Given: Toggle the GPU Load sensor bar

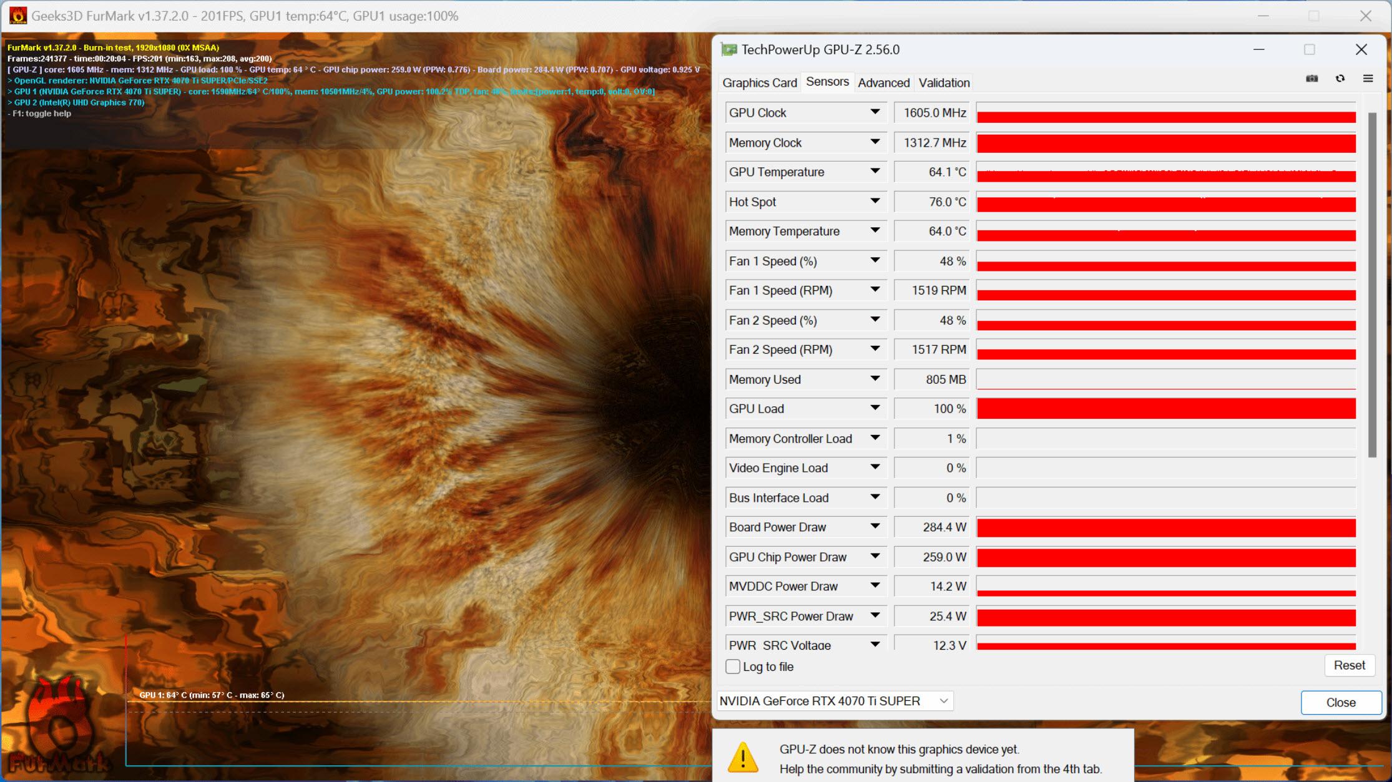Looking at the screenshot, I should tap(876, 409).
